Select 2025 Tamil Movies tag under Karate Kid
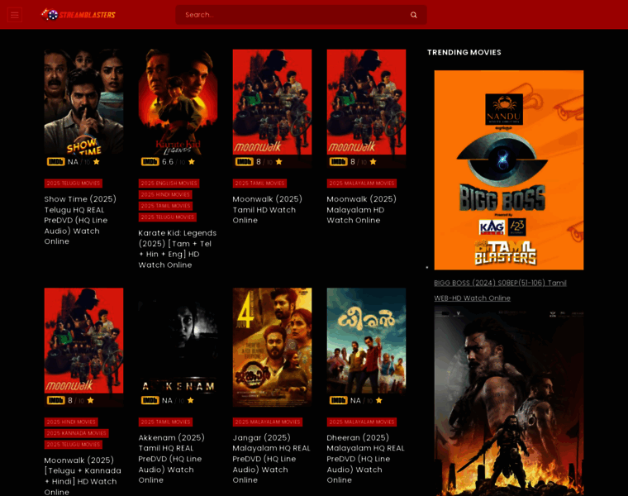628x496 pixels. tap(165, 206)
